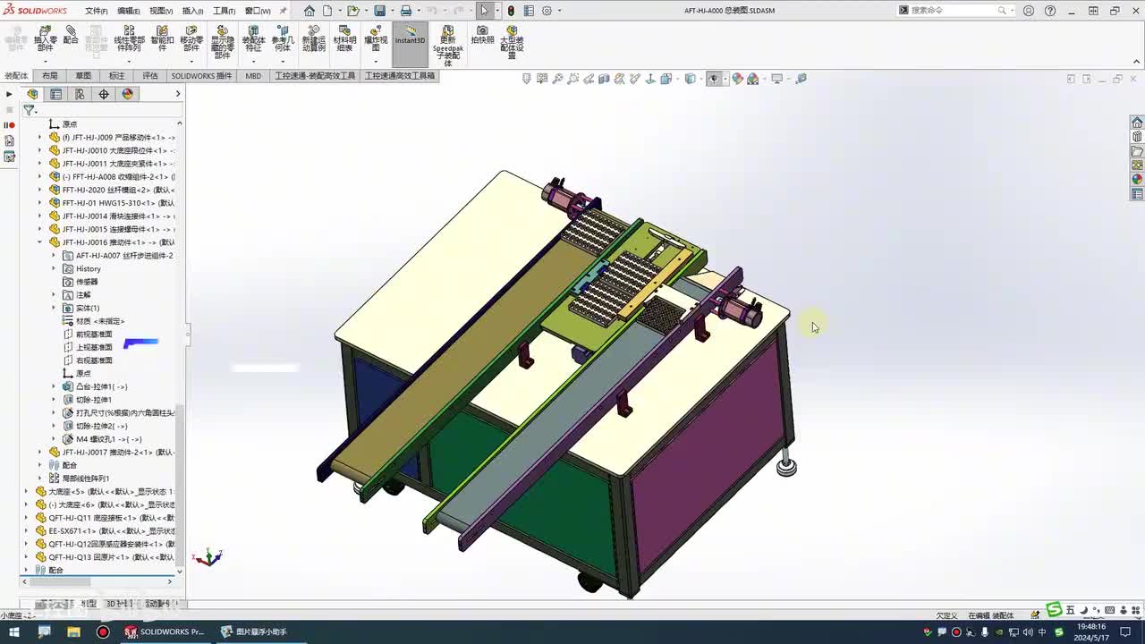This screenshot has width=1145, height=644.
Task: Select the 上视基准面 plane in tree
Action: (94, 347)
